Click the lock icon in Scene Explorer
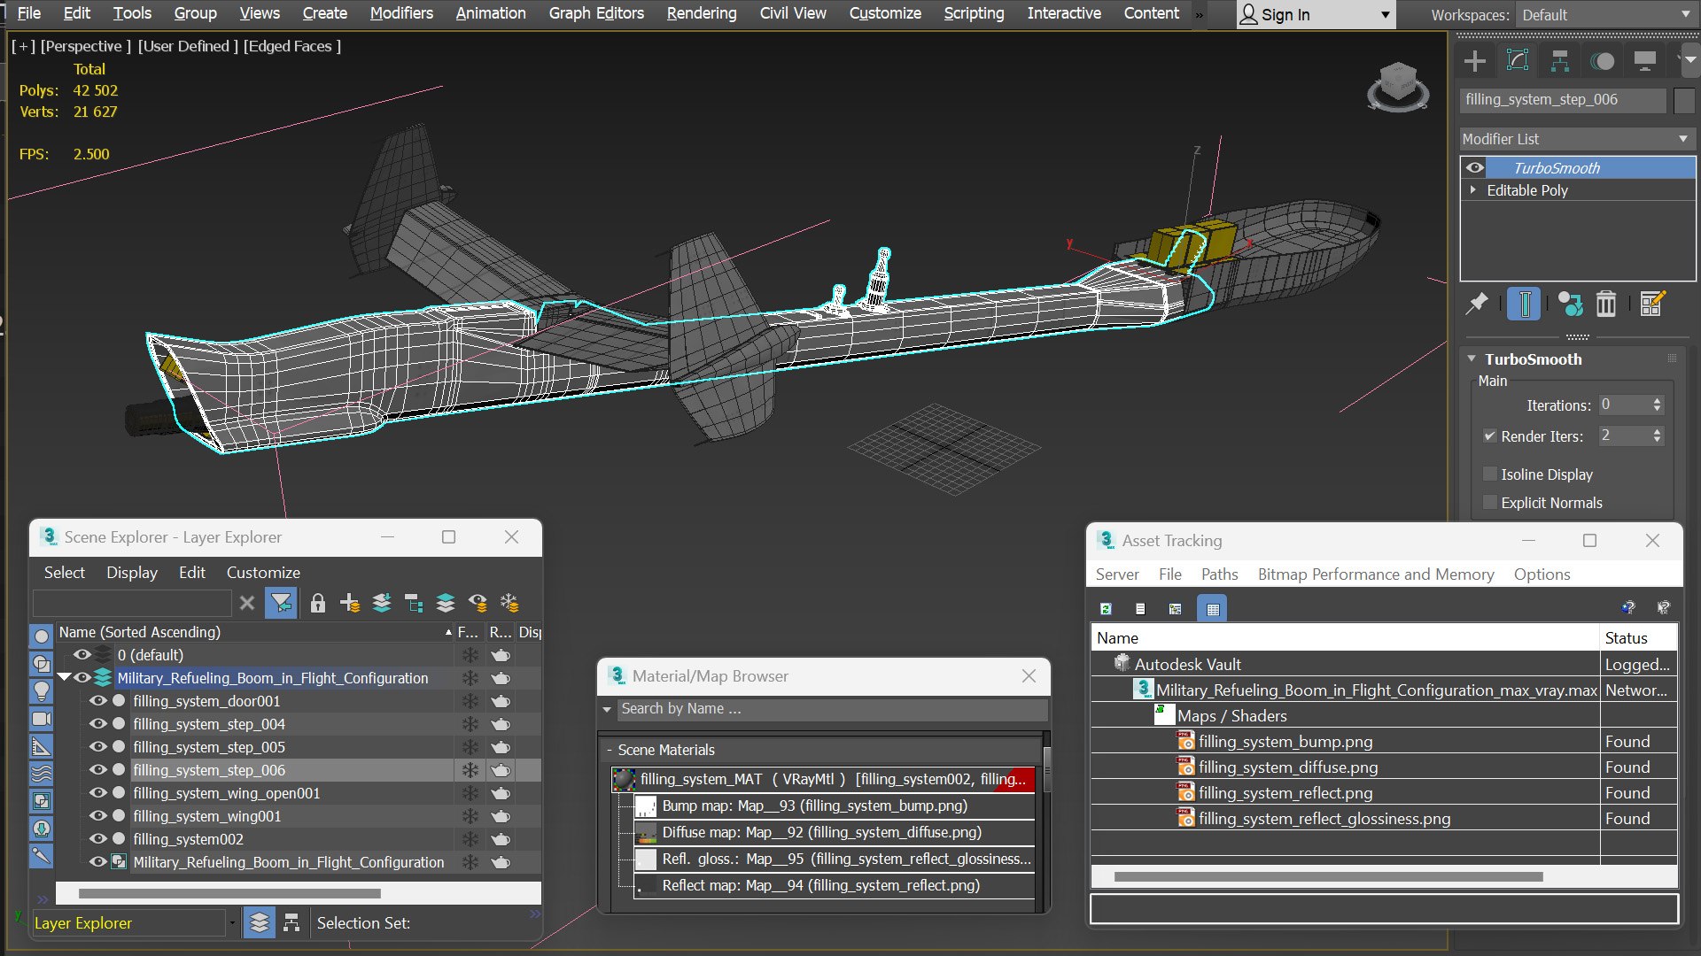This screenshot has height=956, width=1701. 318,604
